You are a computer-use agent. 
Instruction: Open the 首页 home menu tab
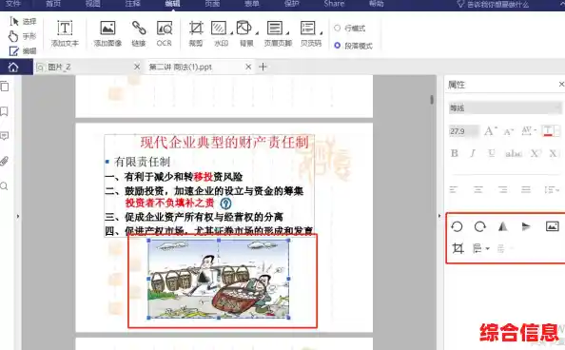click(x=53, y=4)
